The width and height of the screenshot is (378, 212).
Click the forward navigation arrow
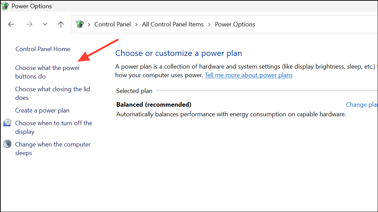click(x=29, y=24)
